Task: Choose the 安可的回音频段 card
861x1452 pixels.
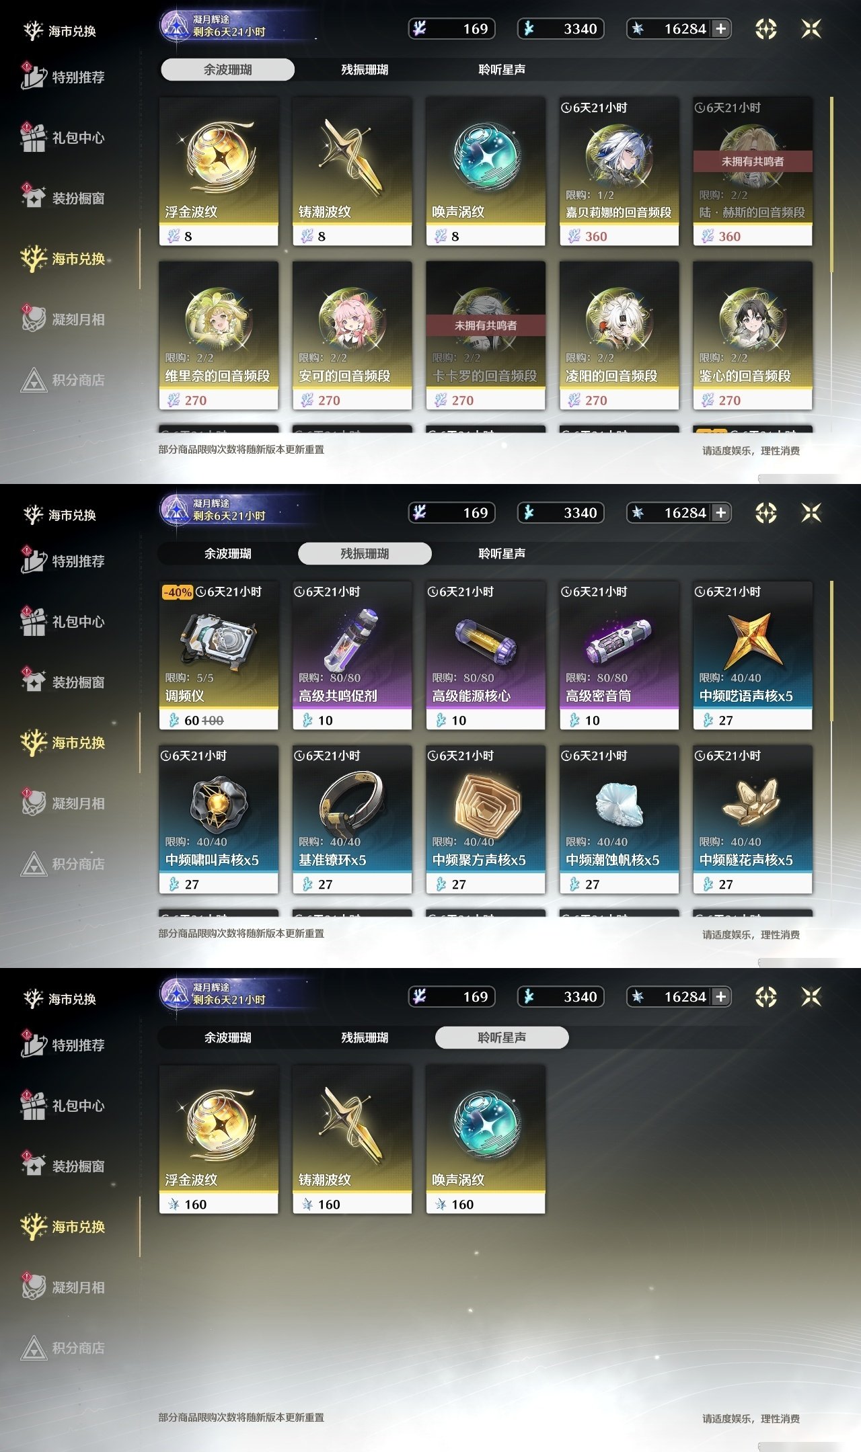Action: point(352,335)
